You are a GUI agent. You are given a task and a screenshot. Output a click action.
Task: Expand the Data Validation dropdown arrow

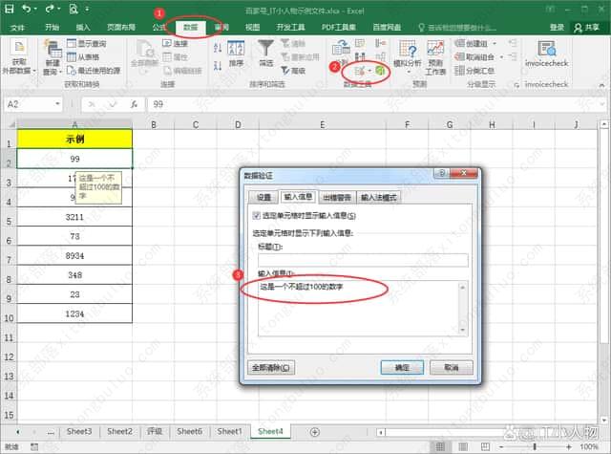pyautogui.click(x=369, y=72)
